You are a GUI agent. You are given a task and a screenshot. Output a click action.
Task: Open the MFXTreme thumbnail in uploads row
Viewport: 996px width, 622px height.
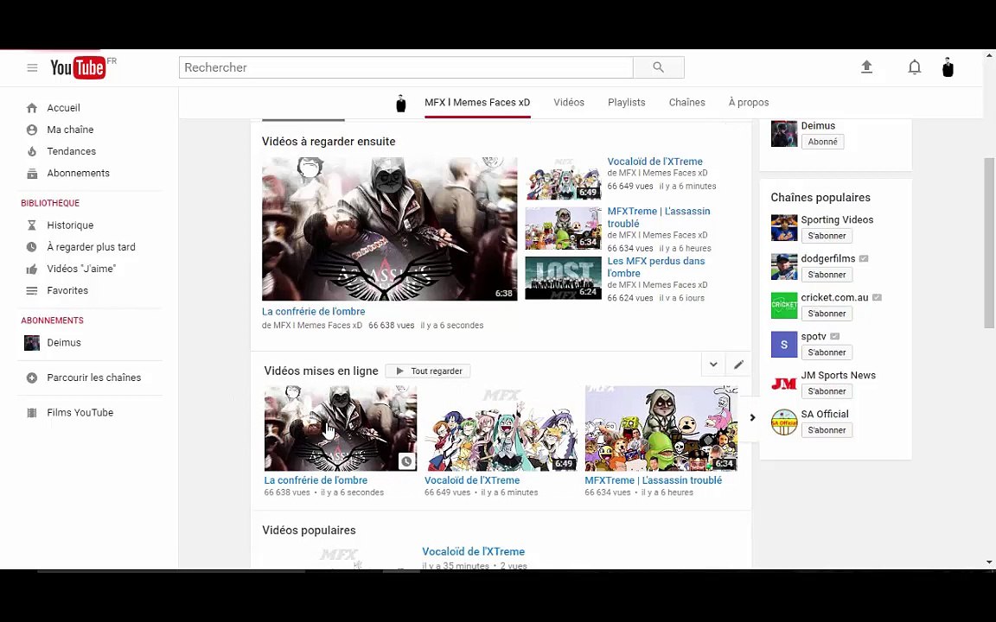[x=661, y=428]
